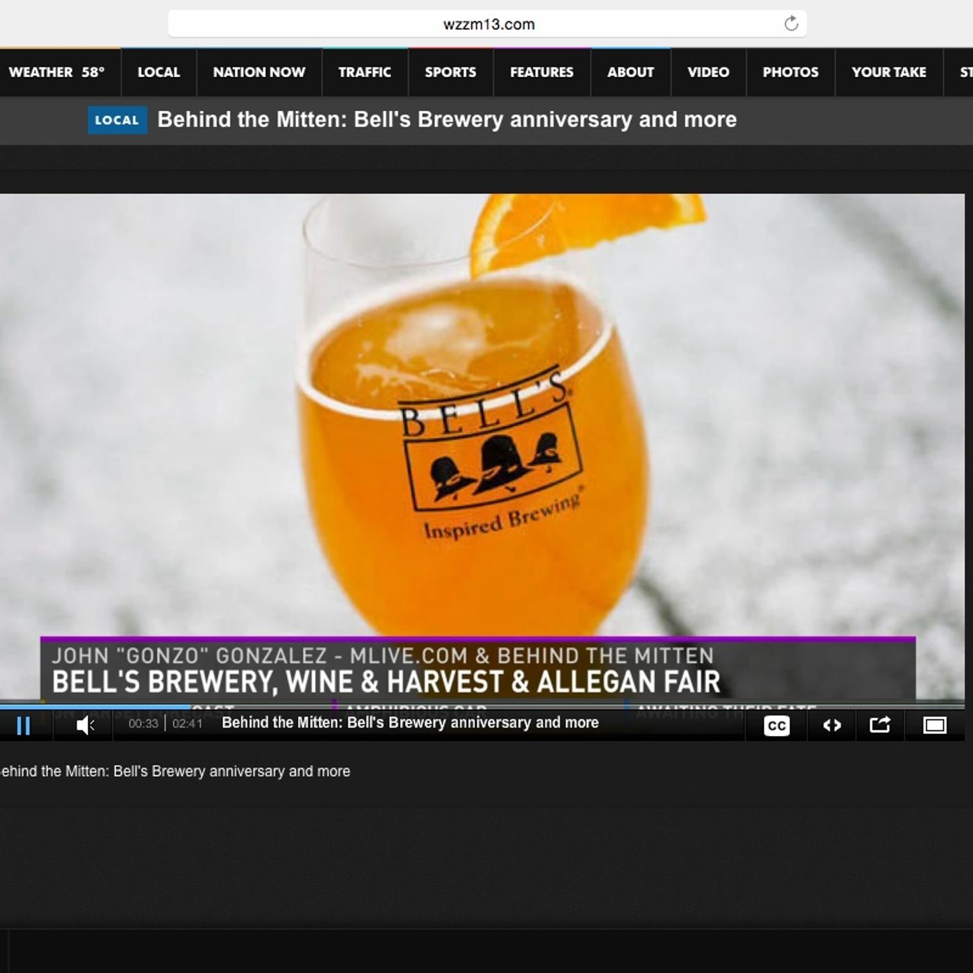This screenshot has height=973, width=973.
Task: Toggle closed captions CC button
Action: pyautogui.click(x=776, y=726)
